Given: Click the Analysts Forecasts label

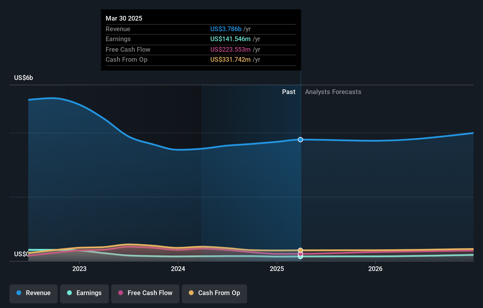Looking at the screenshot, I should coord(333,92).
